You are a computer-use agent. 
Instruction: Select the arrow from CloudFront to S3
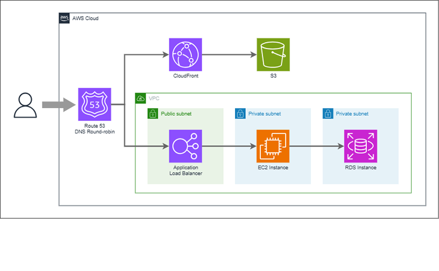pyautogui.click(x=229, y=55)
